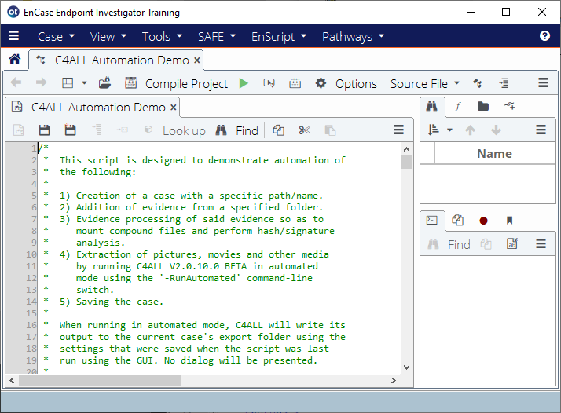Switch to the copy-documents tab in lower pane
Screen dimensions: 561x413
click(x=457, y=221)
